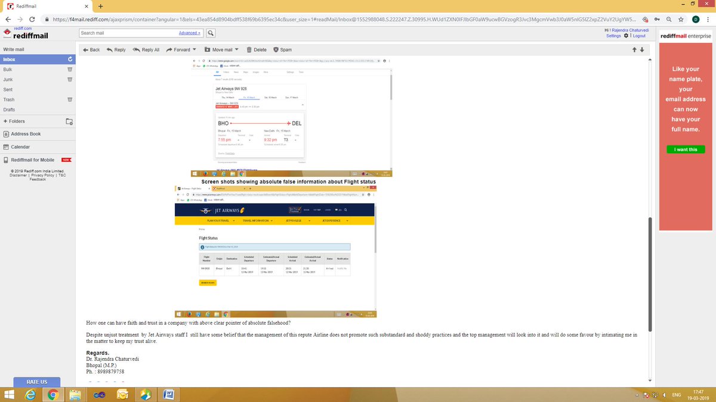Launch Google Chrome from the taskbar

click(x=53, y=394)
